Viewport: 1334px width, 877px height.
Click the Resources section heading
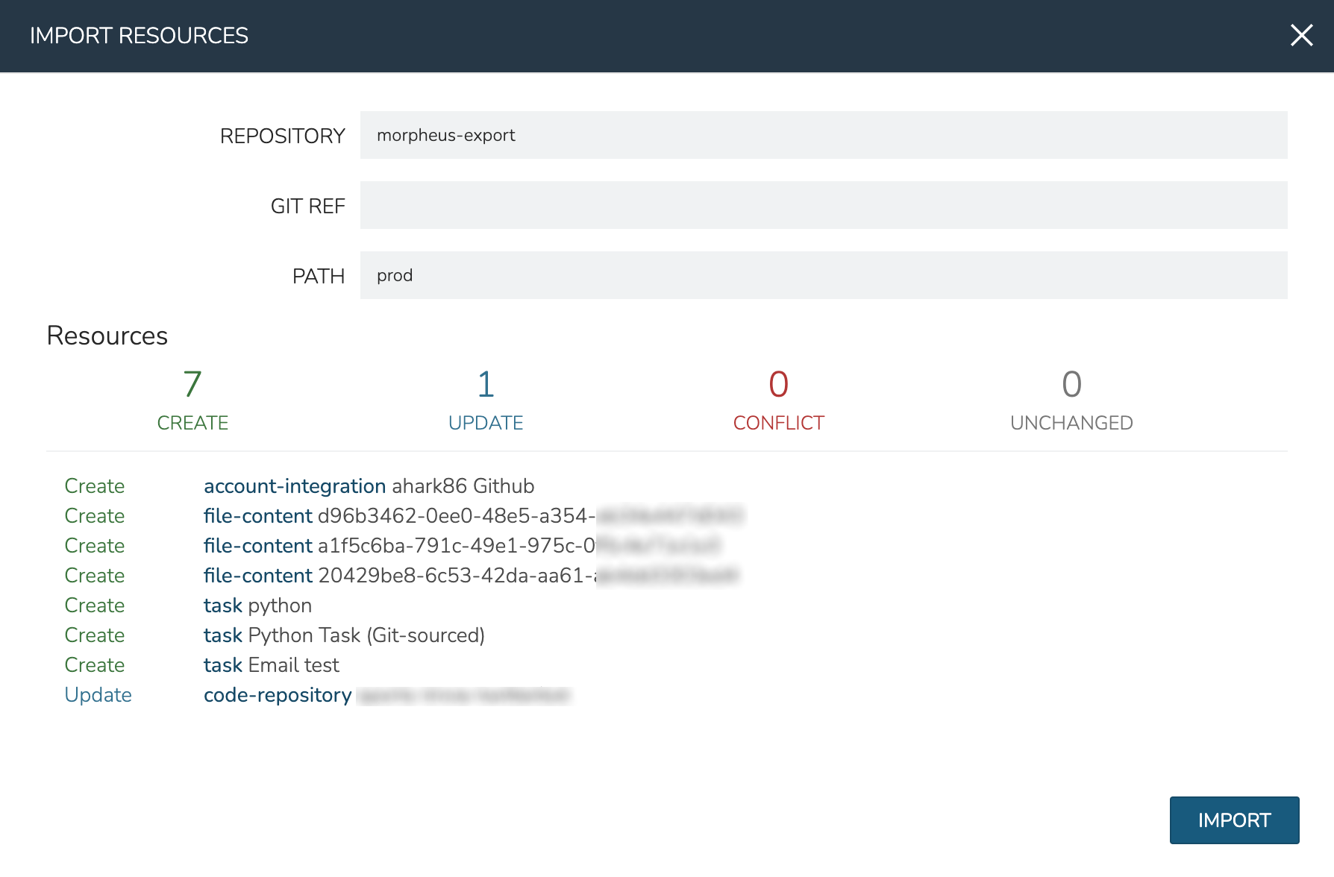[x=107, y=336]
